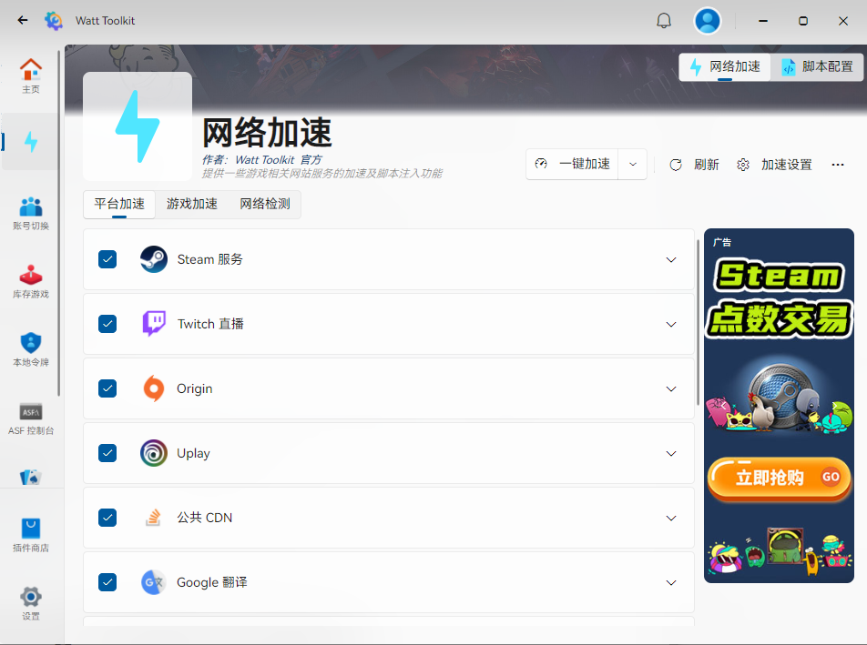Open the 一键加速 dropdown arrow
867x645 pixels.
(x=633, y=164)
